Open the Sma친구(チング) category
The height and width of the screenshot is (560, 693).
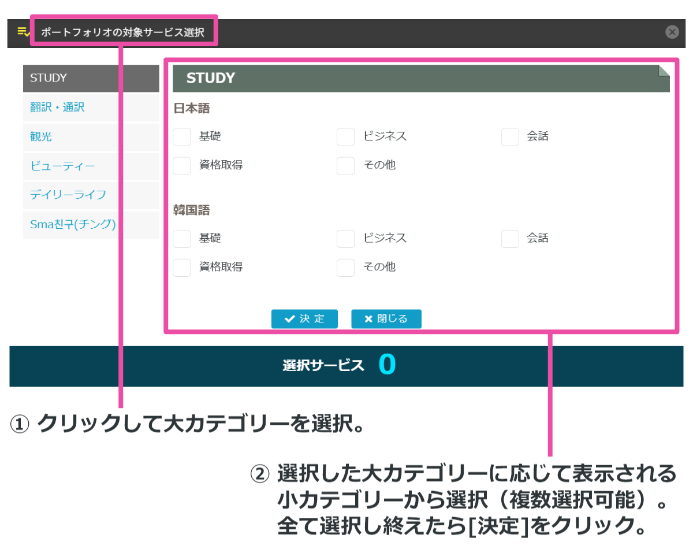[x=72, y=225]
